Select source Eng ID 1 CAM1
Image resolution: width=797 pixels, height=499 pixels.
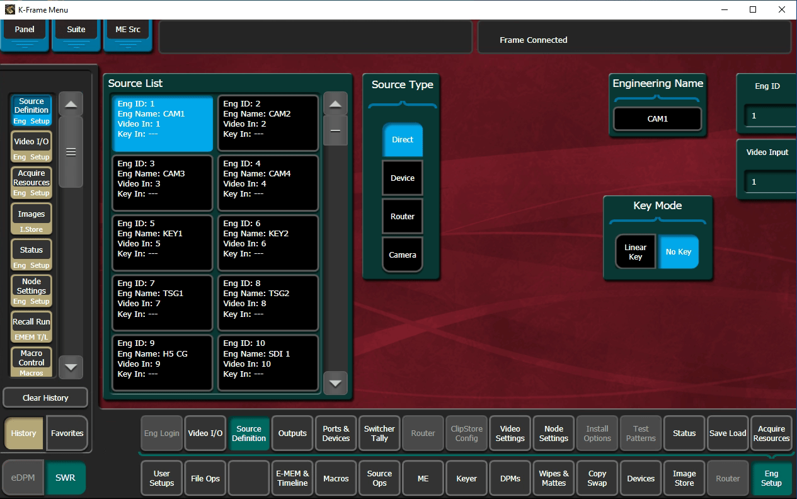(163, 123)
